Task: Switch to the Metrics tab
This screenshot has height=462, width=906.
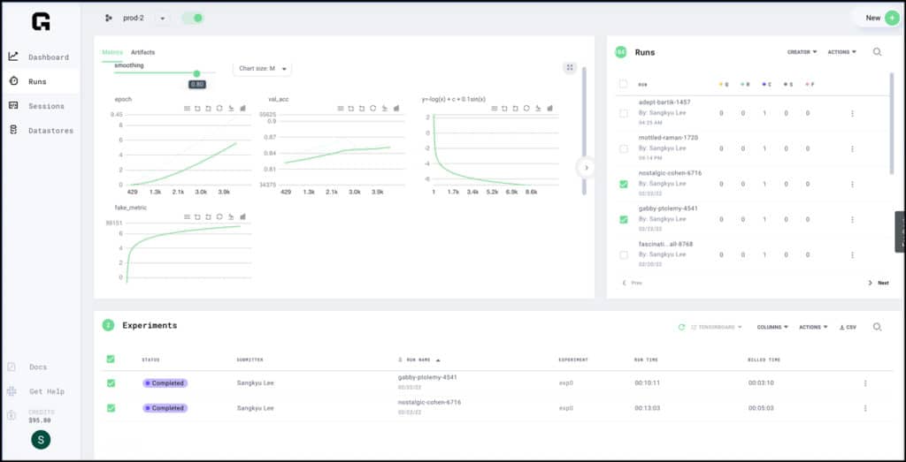Action: [x=112, y=52]
